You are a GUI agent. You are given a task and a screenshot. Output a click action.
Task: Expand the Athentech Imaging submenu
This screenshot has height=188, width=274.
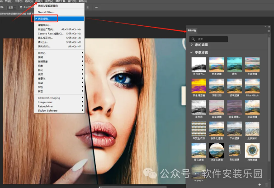tap(49, 98)
